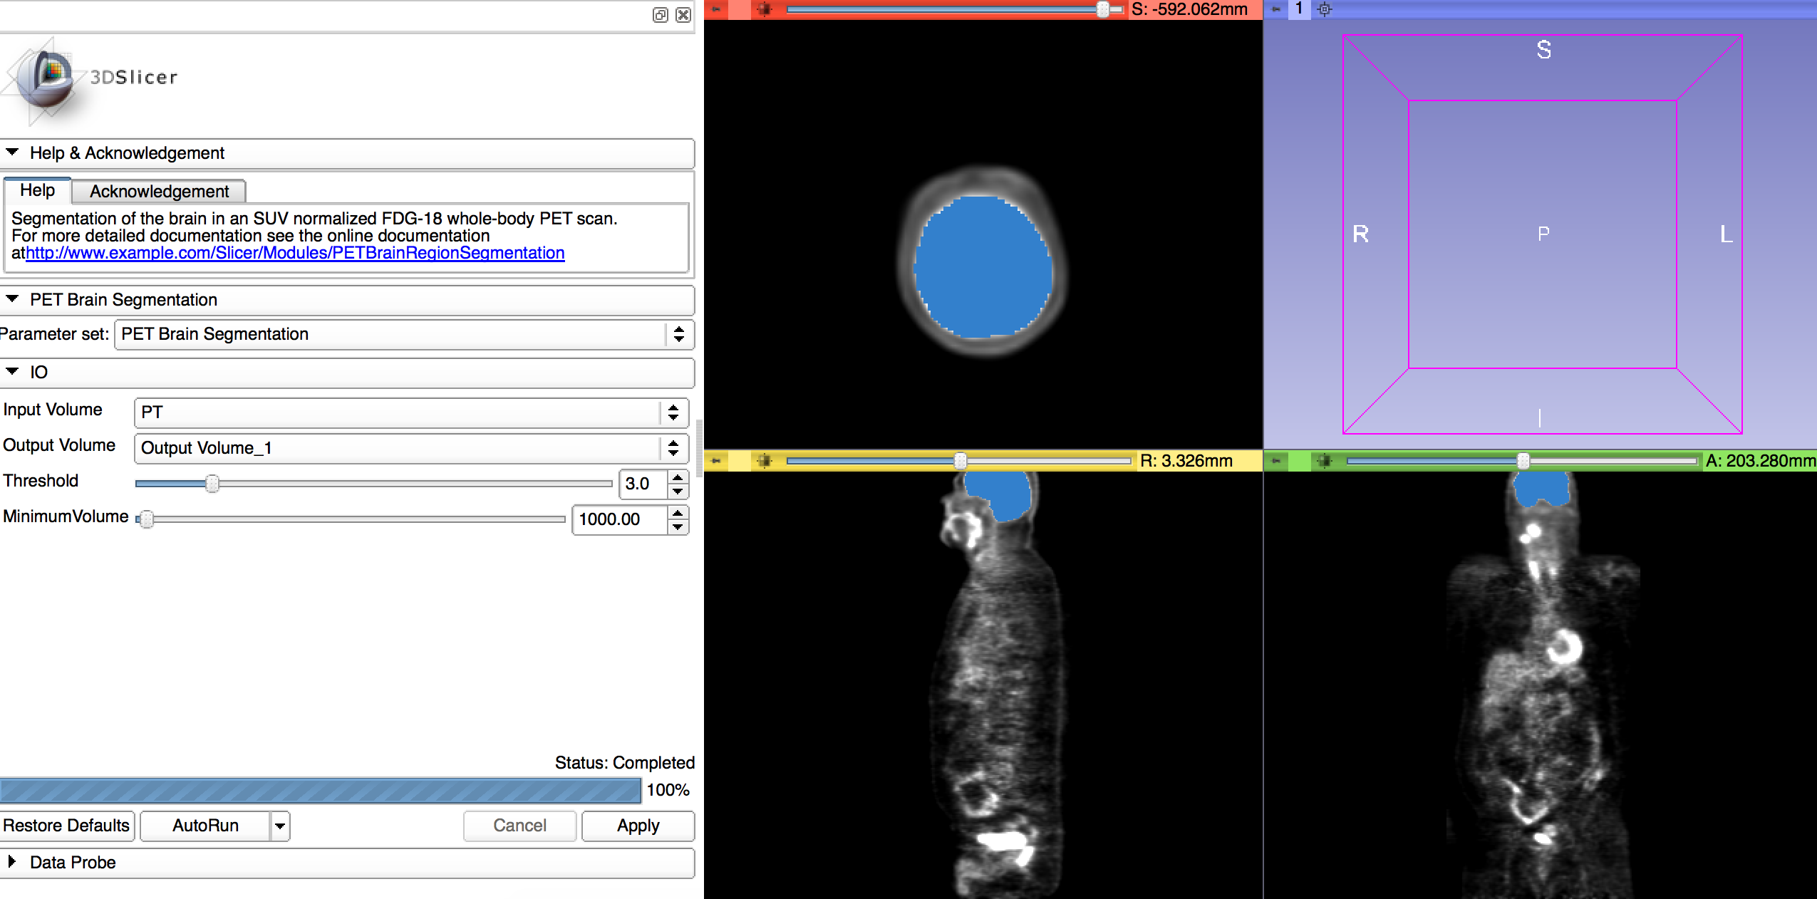This screenshot has width=1817, height=899.
Task: Click red slice fit-to-window icon
Action: click(765, 9)
